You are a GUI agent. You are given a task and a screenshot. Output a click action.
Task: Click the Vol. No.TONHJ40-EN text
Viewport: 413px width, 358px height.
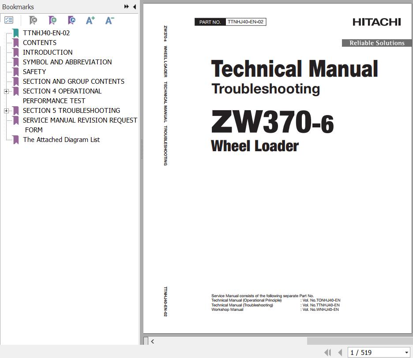coord(321,300)
